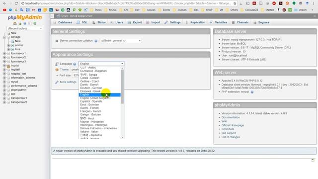
Task: Open the YouTube bookmark icon
Action: pos(4,10)
